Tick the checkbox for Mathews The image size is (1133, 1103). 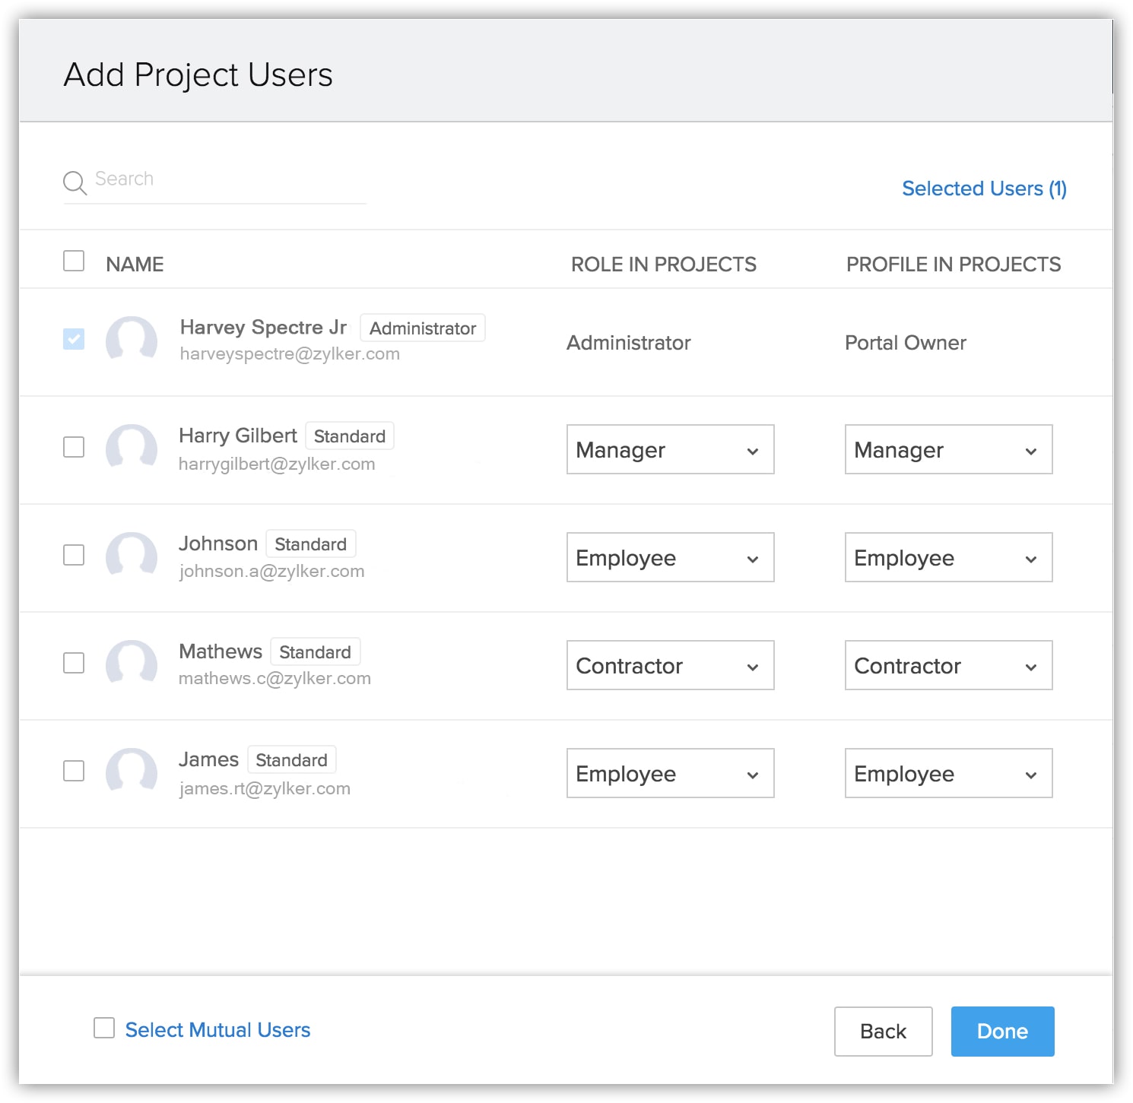(x=74, y=663)
